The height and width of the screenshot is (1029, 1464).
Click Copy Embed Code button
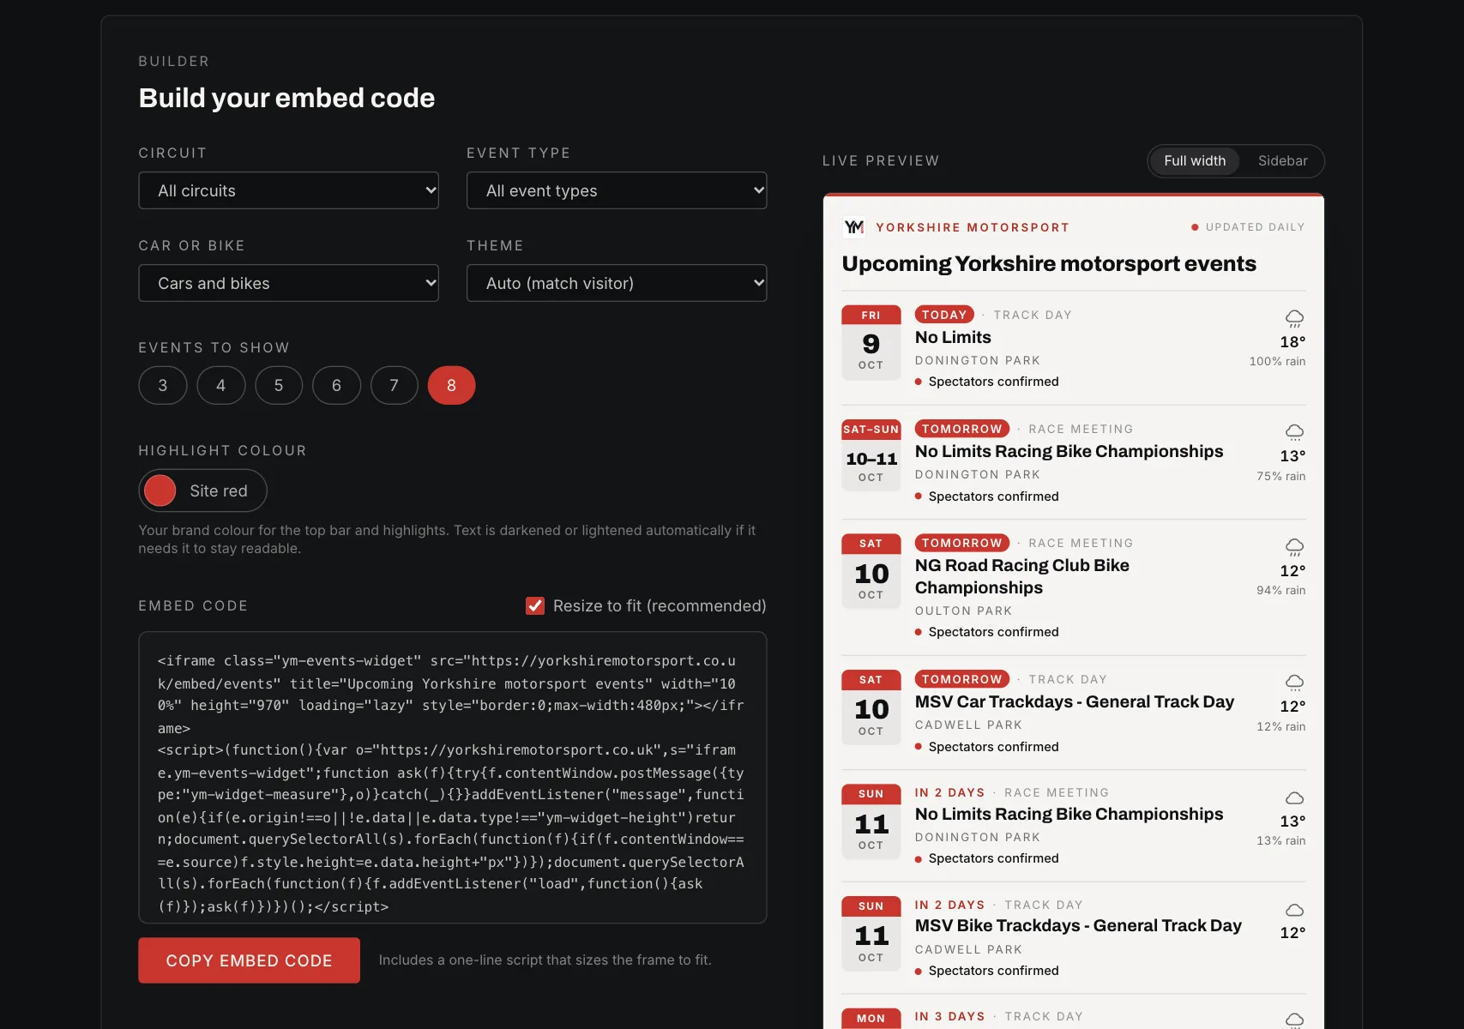[249, 960]
